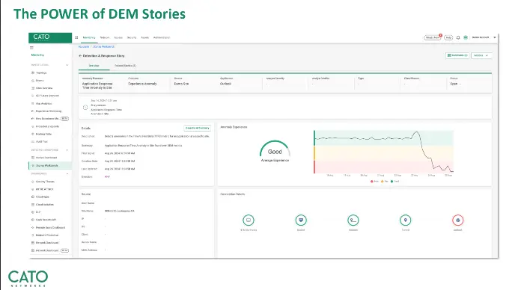521x290 pixels.
Task: Open the Comments button
Action: [457, 55]
